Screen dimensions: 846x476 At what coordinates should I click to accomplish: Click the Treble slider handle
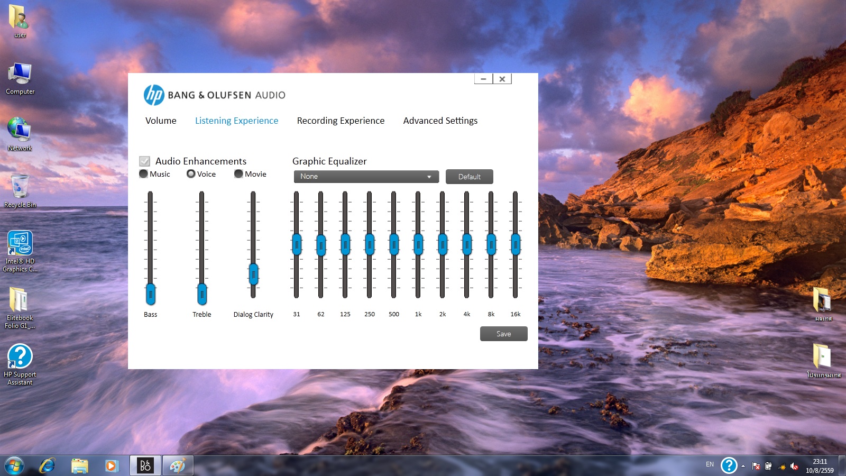click(x=202, y=295)
